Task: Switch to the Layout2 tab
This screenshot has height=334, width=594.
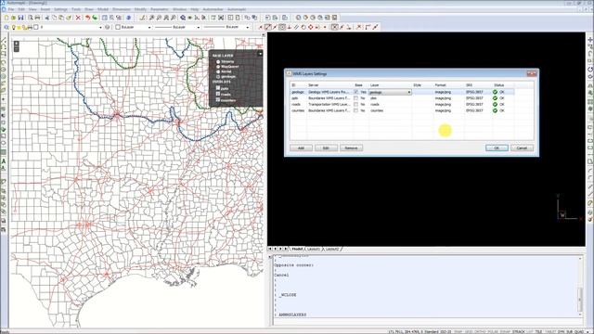Action: pyautogui.click(x=332, y=250)
